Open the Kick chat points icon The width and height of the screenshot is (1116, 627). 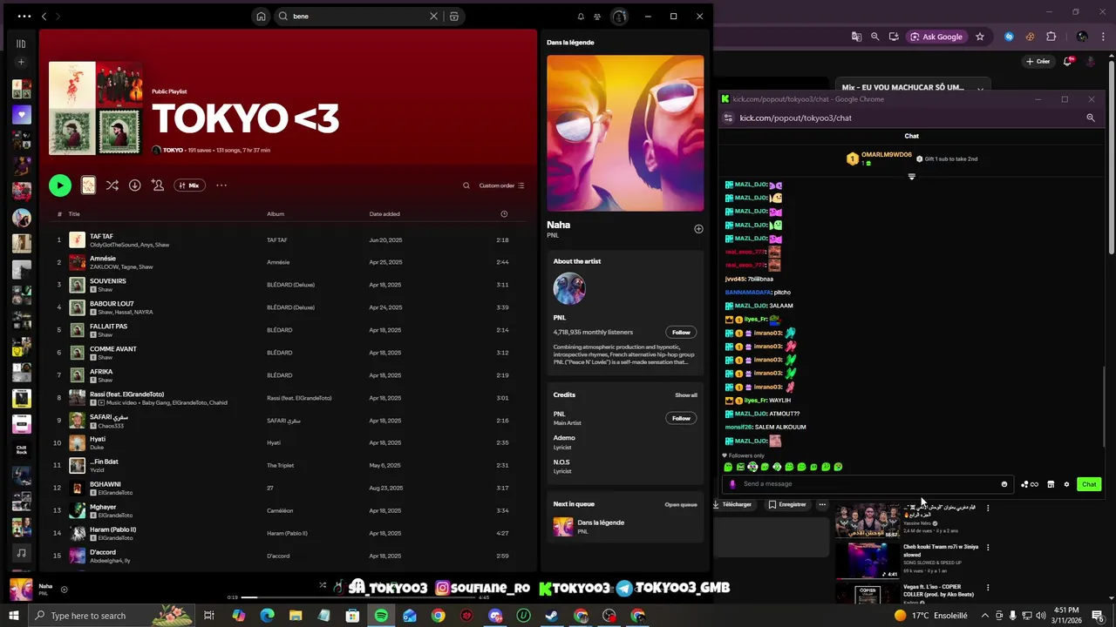click(1029, 484)
